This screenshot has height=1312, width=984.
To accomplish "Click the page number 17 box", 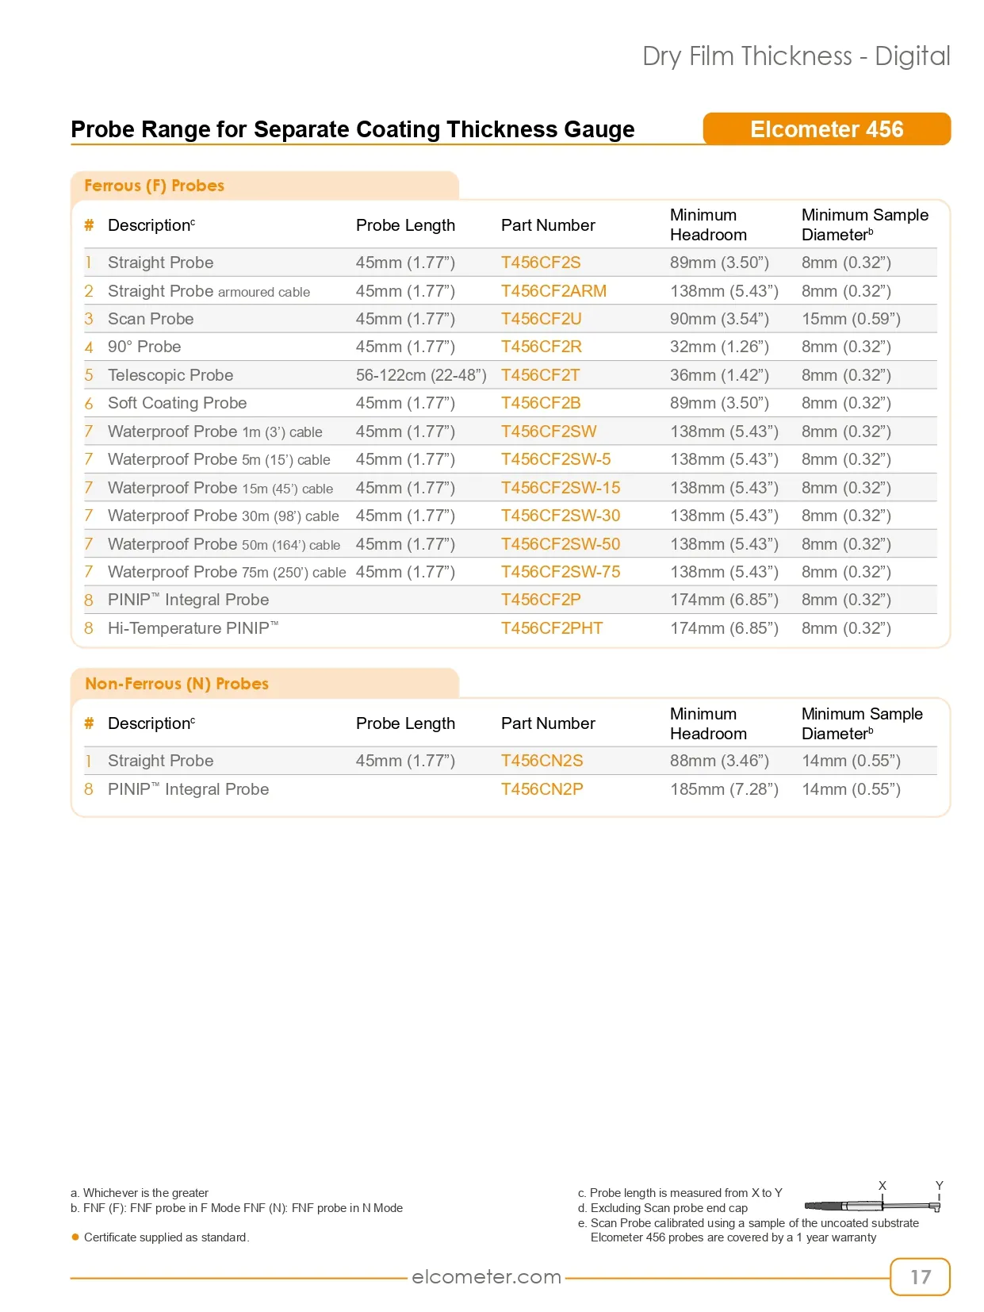I will (920, 1276).
